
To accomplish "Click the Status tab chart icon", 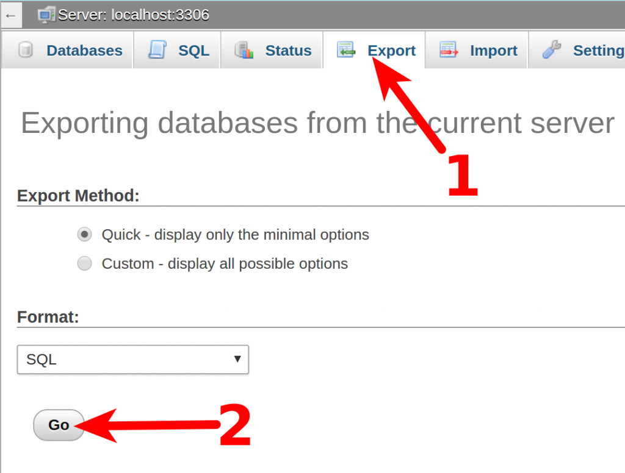I will (x=243, y=51).
